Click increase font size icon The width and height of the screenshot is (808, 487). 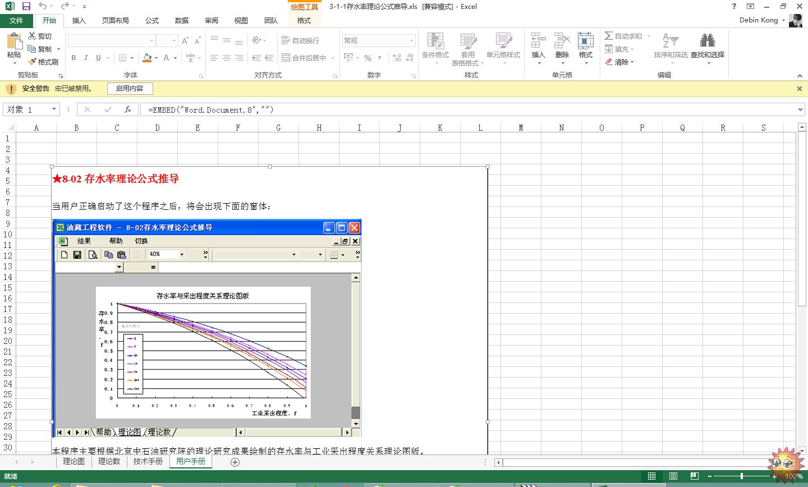coord(185,41)
